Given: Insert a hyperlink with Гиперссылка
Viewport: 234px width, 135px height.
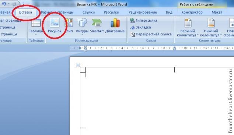Looking at the screenshot, I should 143,20.
